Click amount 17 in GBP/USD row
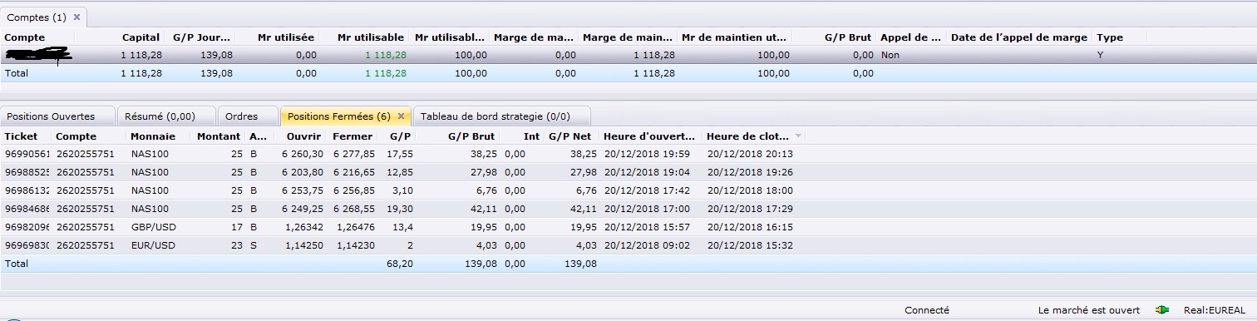The width and height of the screenshot is (1257, 321). pyautogui.click(x=237, y=227)
